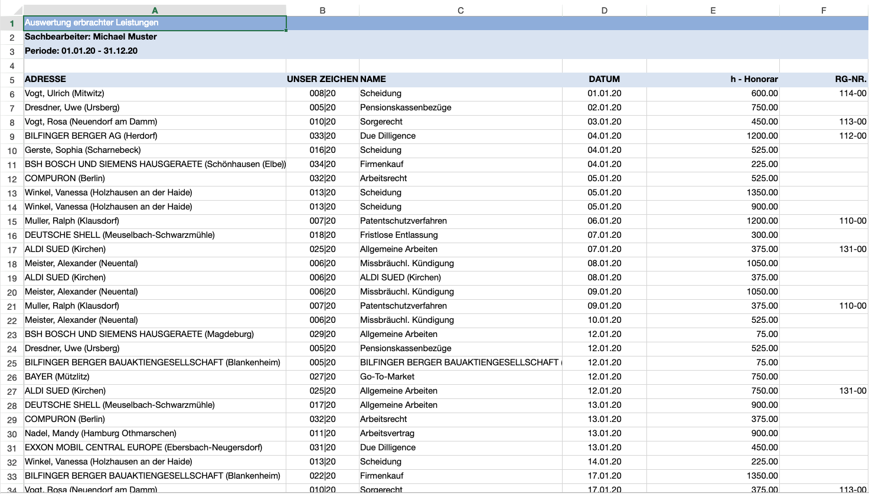Select 'Go-To-Market' cell
Screen dimensions: 869x494
[460, 377]
